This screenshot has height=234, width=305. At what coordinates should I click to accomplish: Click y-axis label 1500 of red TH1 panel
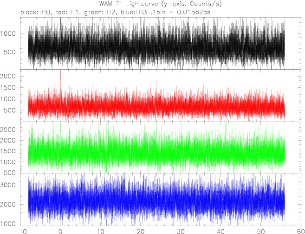click(7, 88)
